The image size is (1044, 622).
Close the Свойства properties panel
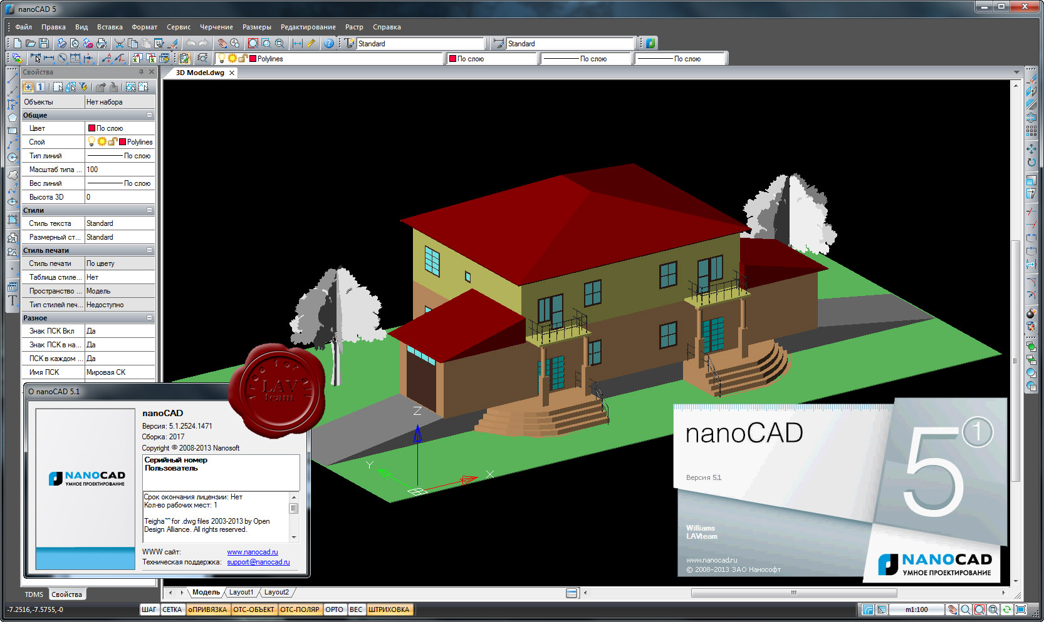coord(151,72)
